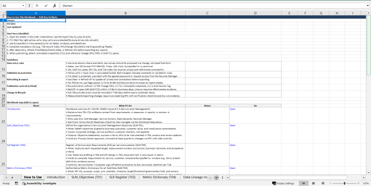Switch to Normal view
The image size is (371, 186).
point(304,183)
